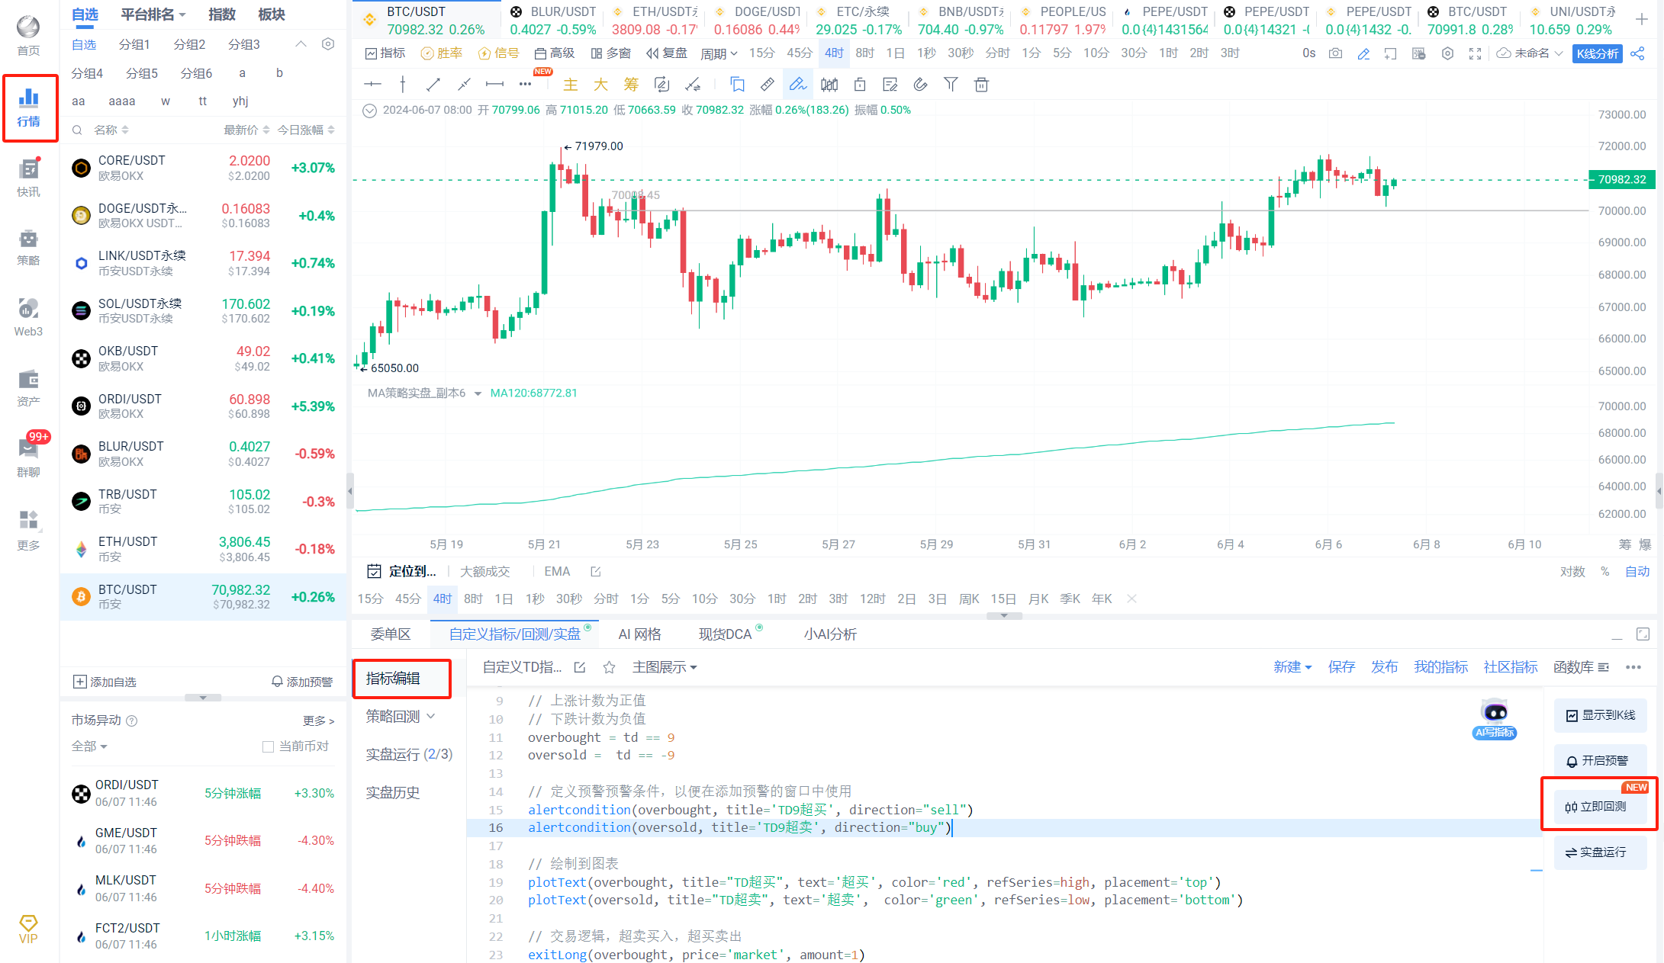
Task: Favorite the indicator with star icon
Action: click(x=609, y=667)
